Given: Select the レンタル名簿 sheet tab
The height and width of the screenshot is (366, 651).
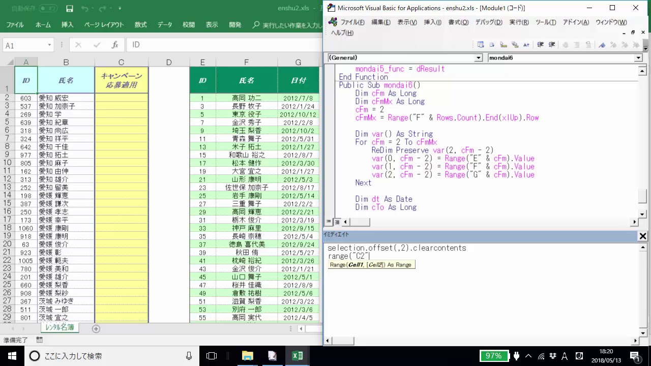Looking at the screenshot, I should point(60,327).
